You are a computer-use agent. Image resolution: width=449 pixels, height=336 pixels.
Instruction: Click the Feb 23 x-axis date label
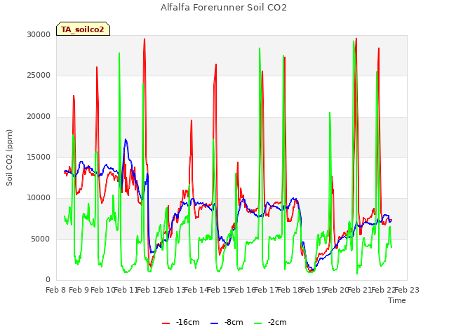coord(407,290)
